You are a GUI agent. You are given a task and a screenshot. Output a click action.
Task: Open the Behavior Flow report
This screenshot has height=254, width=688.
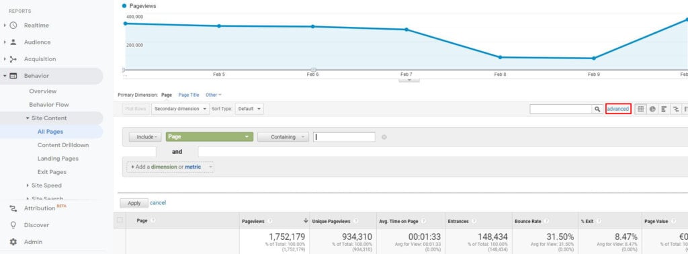[48, 105]
